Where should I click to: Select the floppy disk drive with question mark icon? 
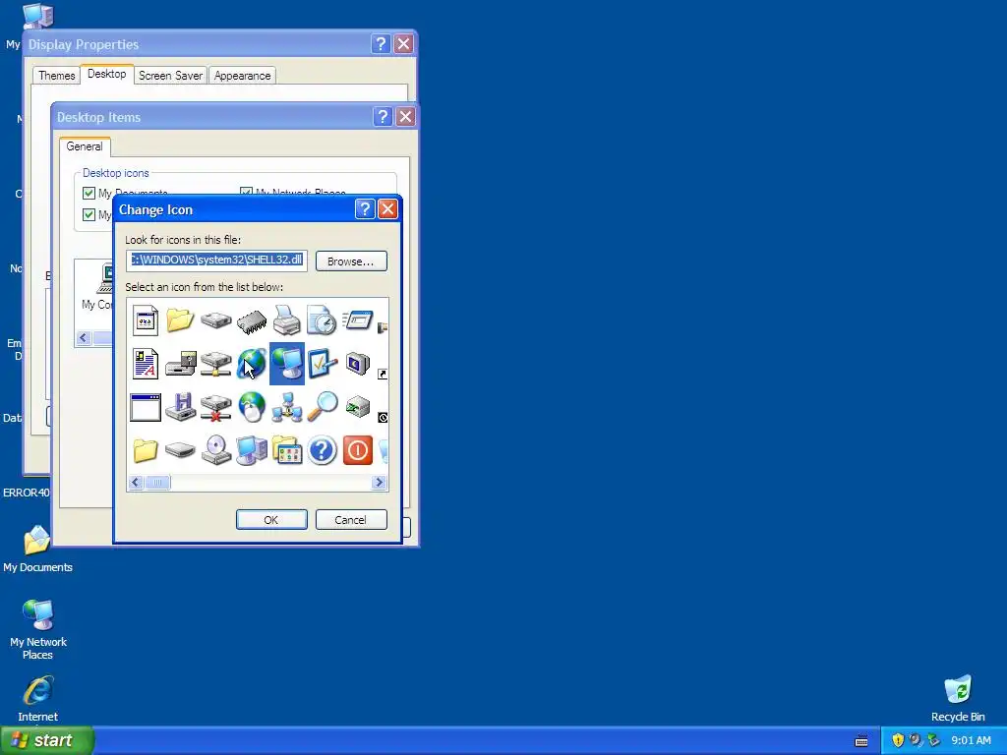181,364
